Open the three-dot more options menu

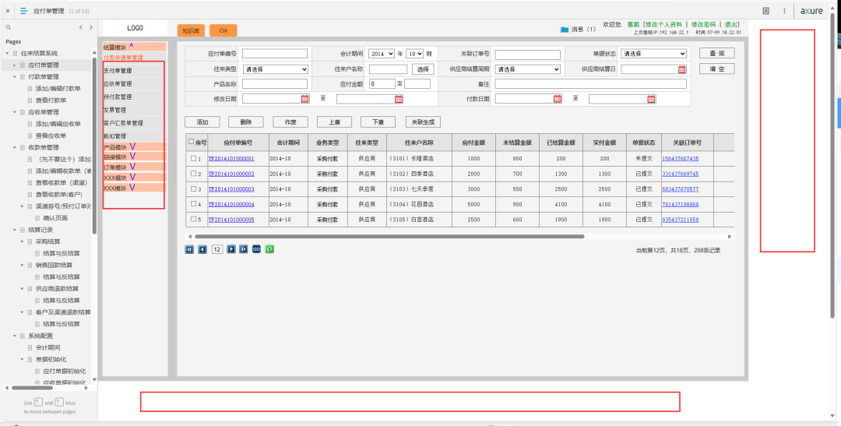(784, 11)
